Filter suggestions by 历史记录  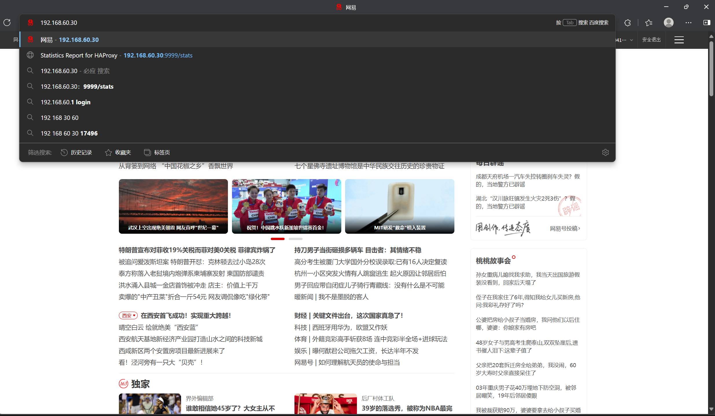(76, 152)
